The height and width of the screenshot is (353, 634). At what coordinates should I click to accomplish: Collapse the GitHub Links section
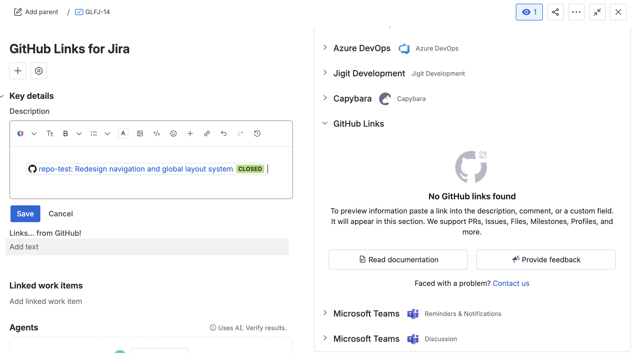point(325,123)
